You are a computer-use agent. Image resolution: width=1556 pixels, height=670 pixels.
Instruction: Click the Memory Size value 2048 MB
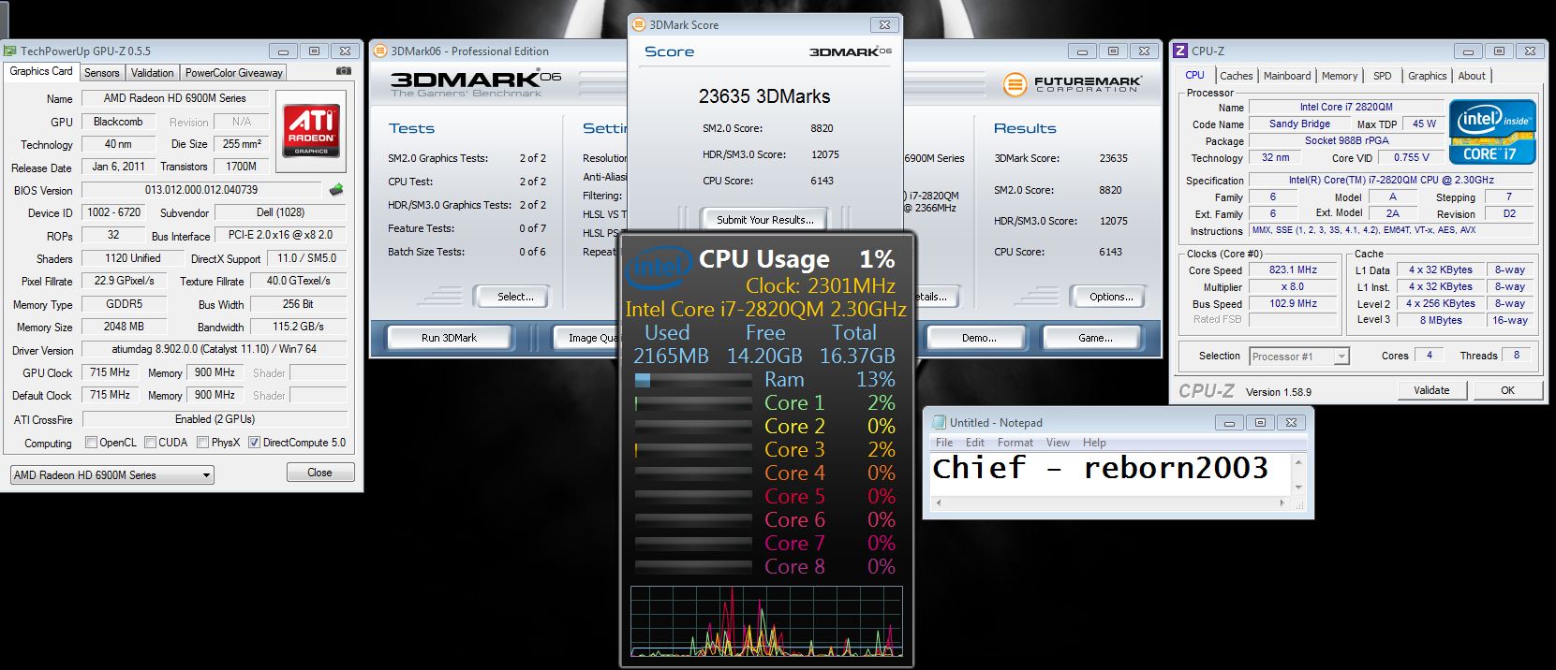click(x=124, y=327)
